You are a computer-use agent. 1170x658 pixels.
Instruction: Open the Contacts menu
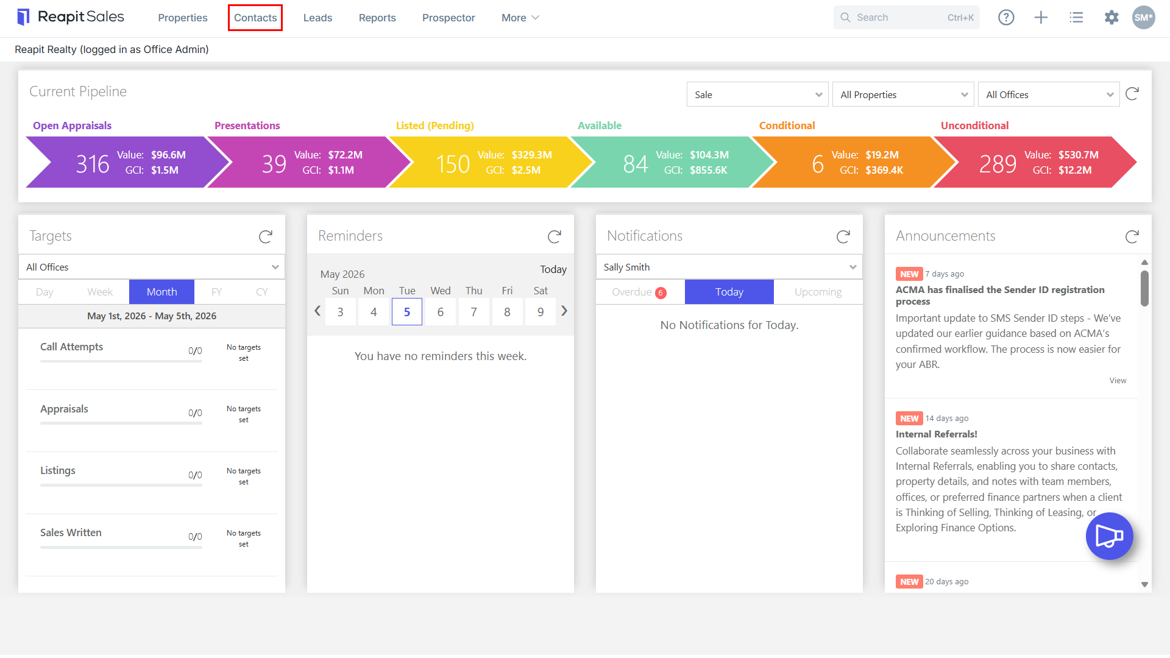click(x=255, y=18)
